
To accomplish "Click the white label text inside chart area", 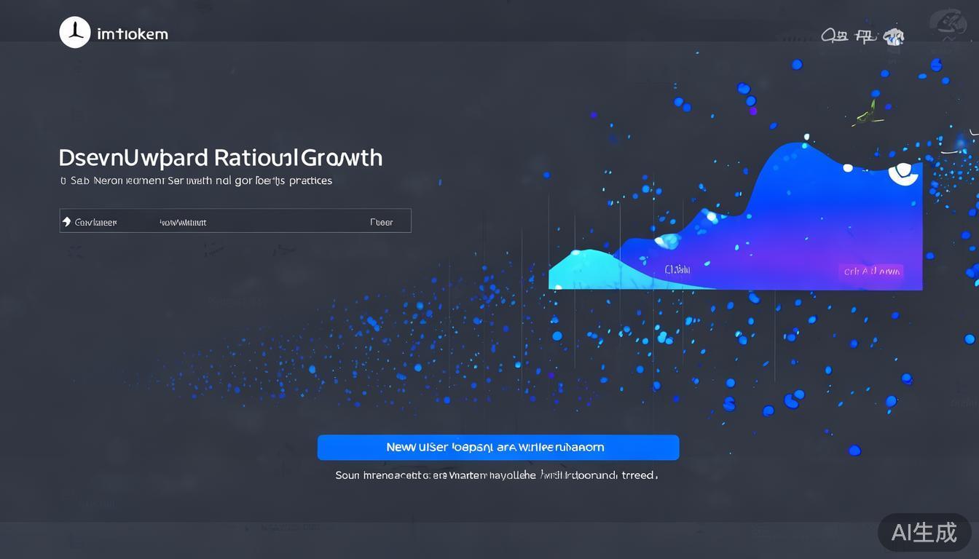I will click(677, 269).
